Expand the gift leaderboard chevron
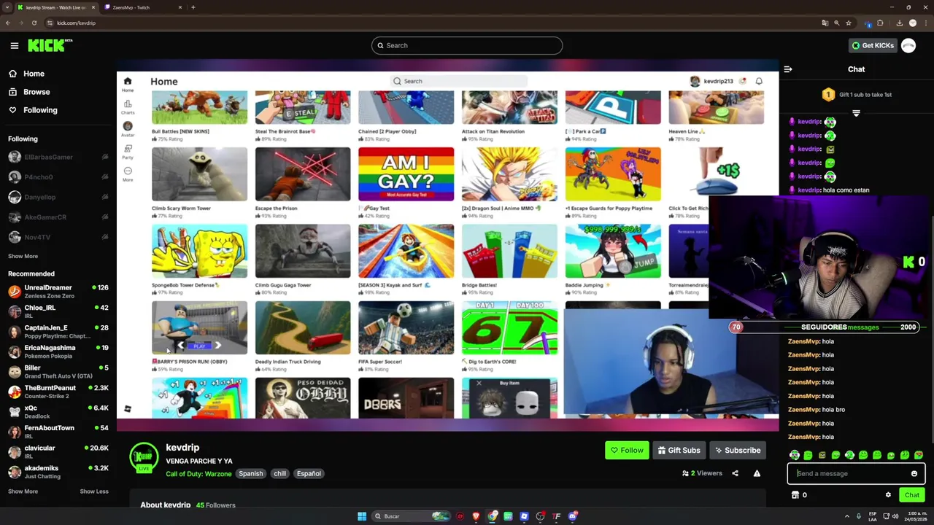 point(856,113)
